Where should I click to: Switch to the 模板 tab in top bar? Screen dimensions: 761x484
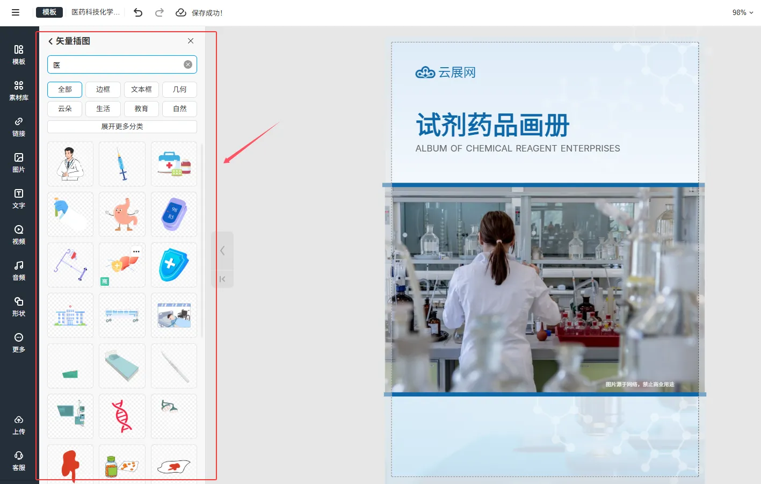[x=49, y=12]
